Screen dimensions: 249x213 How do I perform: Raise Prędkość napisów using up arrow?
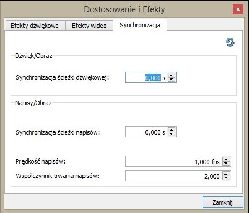click(226, 159)
